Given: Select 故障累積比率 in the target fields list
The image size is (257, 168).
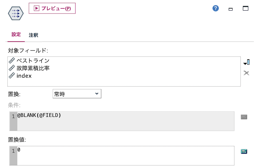Looking at the screenshot, I should click(33, 68).
